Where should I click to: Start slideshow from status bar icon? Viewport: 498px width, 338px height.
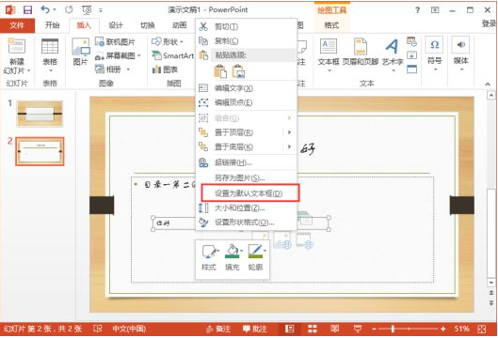[358, 329]
